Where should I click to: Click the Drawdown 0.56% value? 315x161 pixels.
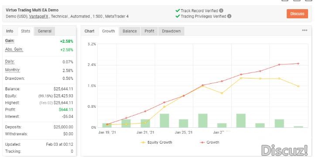68,79
